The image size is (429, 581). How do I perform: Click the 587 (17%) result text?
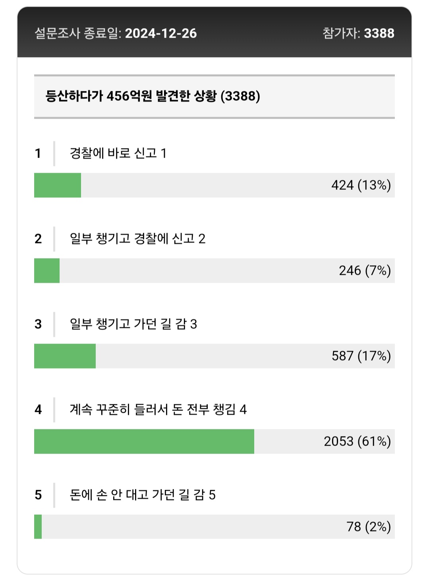(361, 356)
